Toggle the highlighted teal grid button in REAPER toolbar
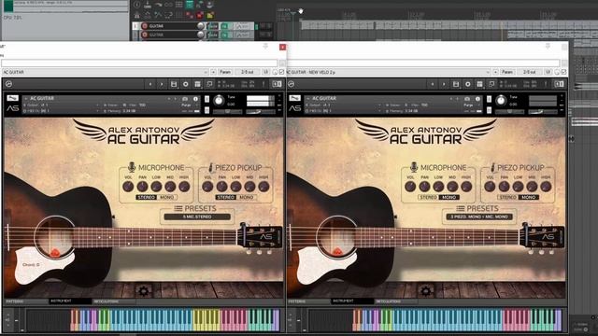598x336 pixels. tap(190, 5)
